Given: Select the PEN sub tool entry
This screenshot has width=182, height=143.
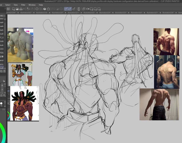Looking at the screenshot, I should point(2,53).
